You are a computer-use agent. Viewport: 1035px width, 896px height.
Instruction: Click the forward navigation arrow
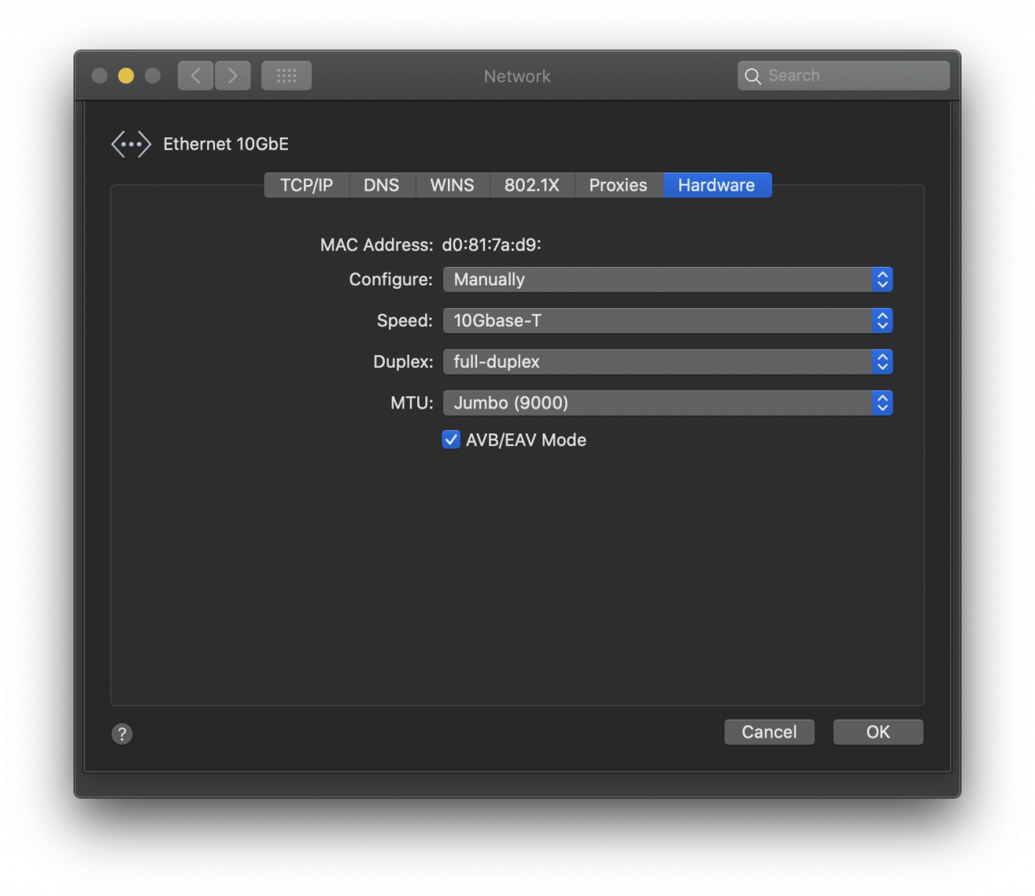[x=233, y=76]
